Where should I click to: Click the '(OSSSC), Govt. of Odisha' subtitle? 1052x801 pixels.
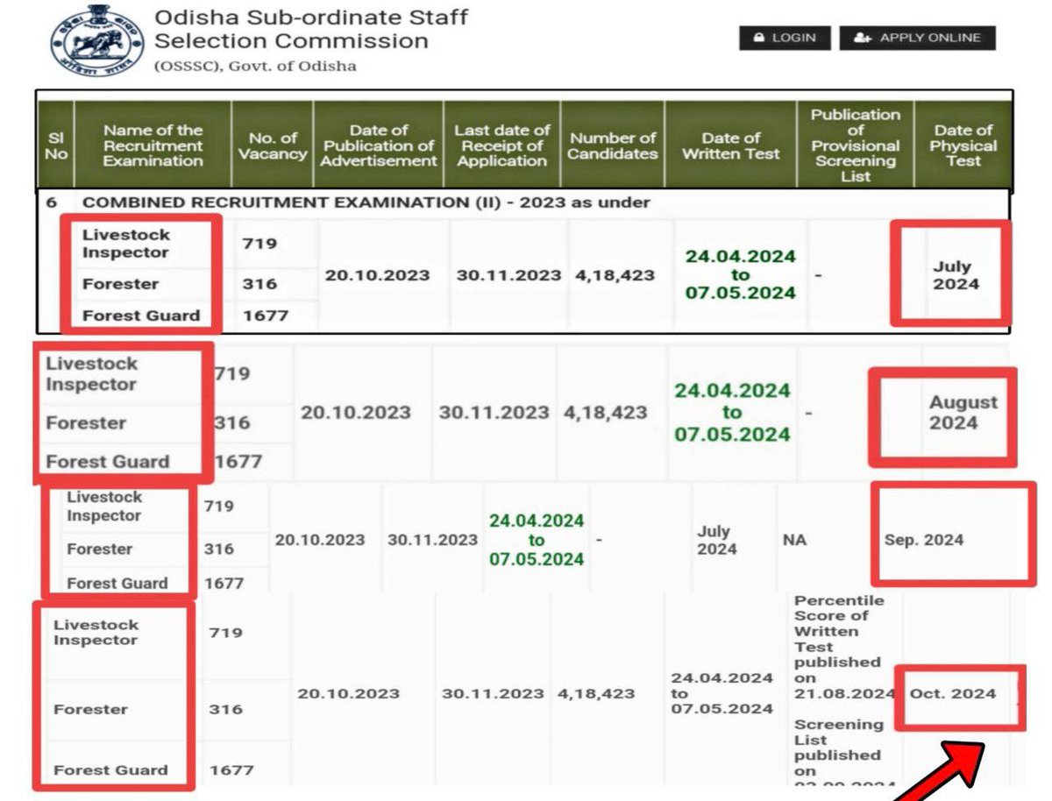255,67
